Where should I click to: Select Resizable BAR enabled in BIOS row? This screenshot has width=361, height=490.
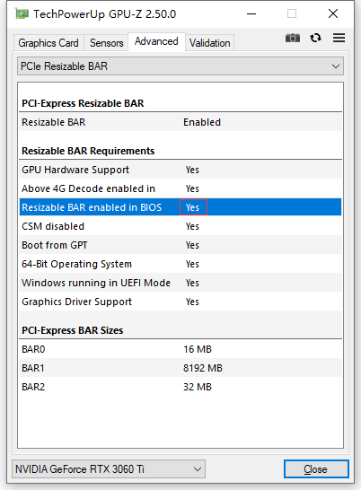point(180,207)
